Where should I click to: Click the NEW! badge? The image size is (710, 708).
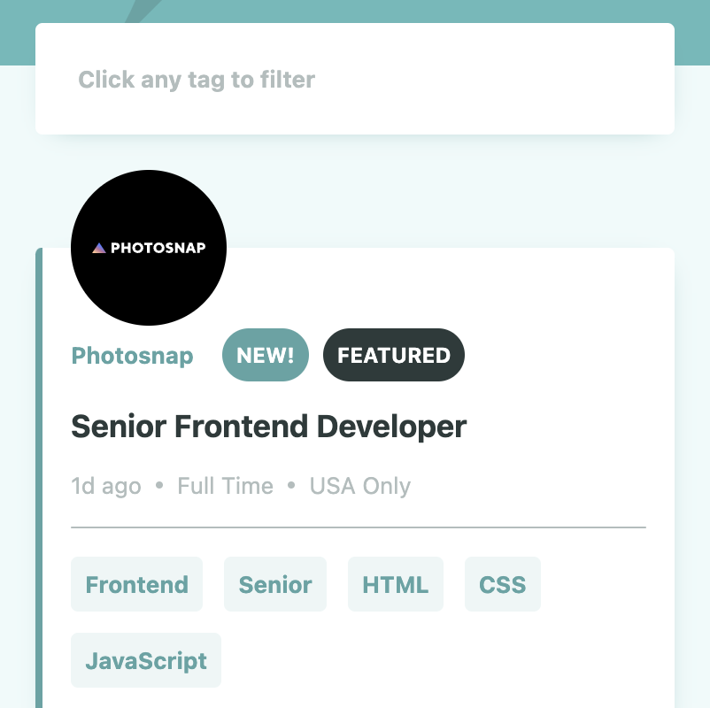coord(266,356)
